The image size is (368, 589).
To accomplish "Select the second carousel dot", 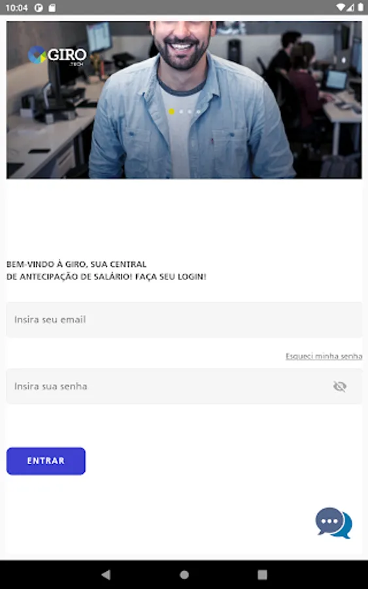I will point(181,111).
